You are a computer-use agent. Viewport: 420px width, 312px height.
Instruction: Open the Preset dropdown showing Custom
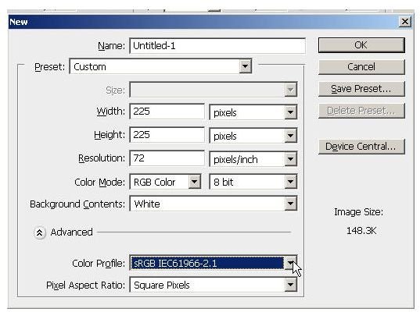(x=160, y=66)
